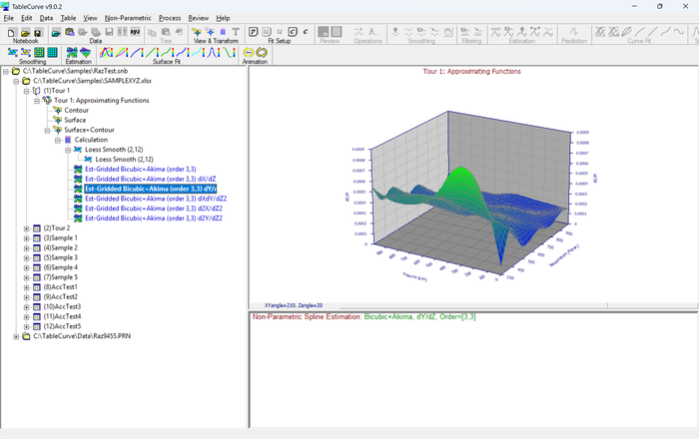This screenshot has width=699, height=439.
Task: Open the Table menu
Action: point(68,18)
